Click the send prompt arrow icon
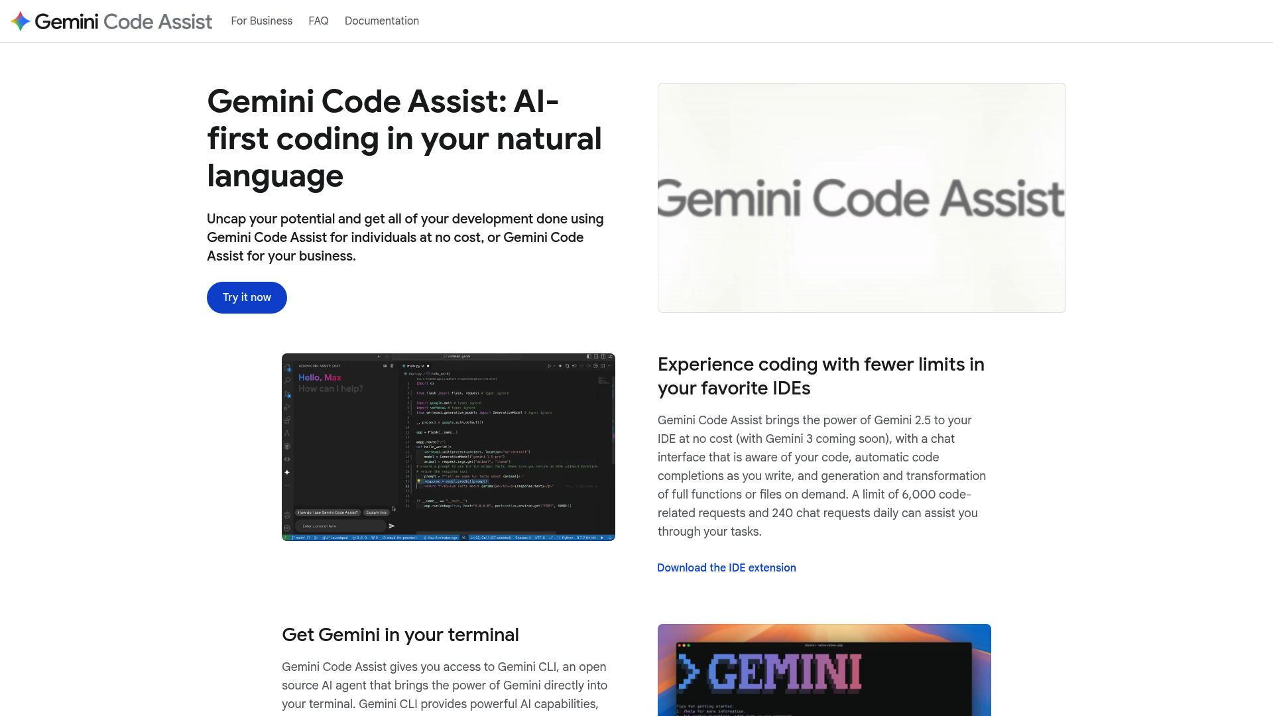 (392, 526)
